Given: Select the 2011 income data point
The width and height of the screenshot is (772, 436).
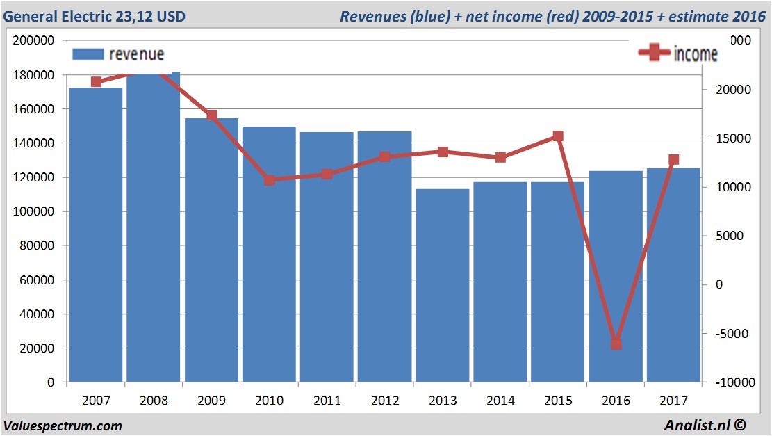Looking at the screenshot, I should 327,174.
